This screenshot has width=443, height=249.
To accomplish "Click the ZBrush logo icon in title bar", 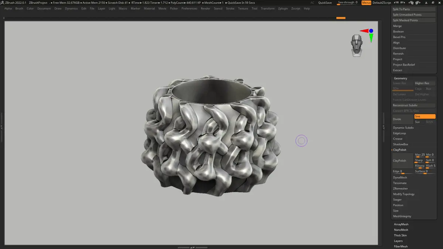I will 2,3.
